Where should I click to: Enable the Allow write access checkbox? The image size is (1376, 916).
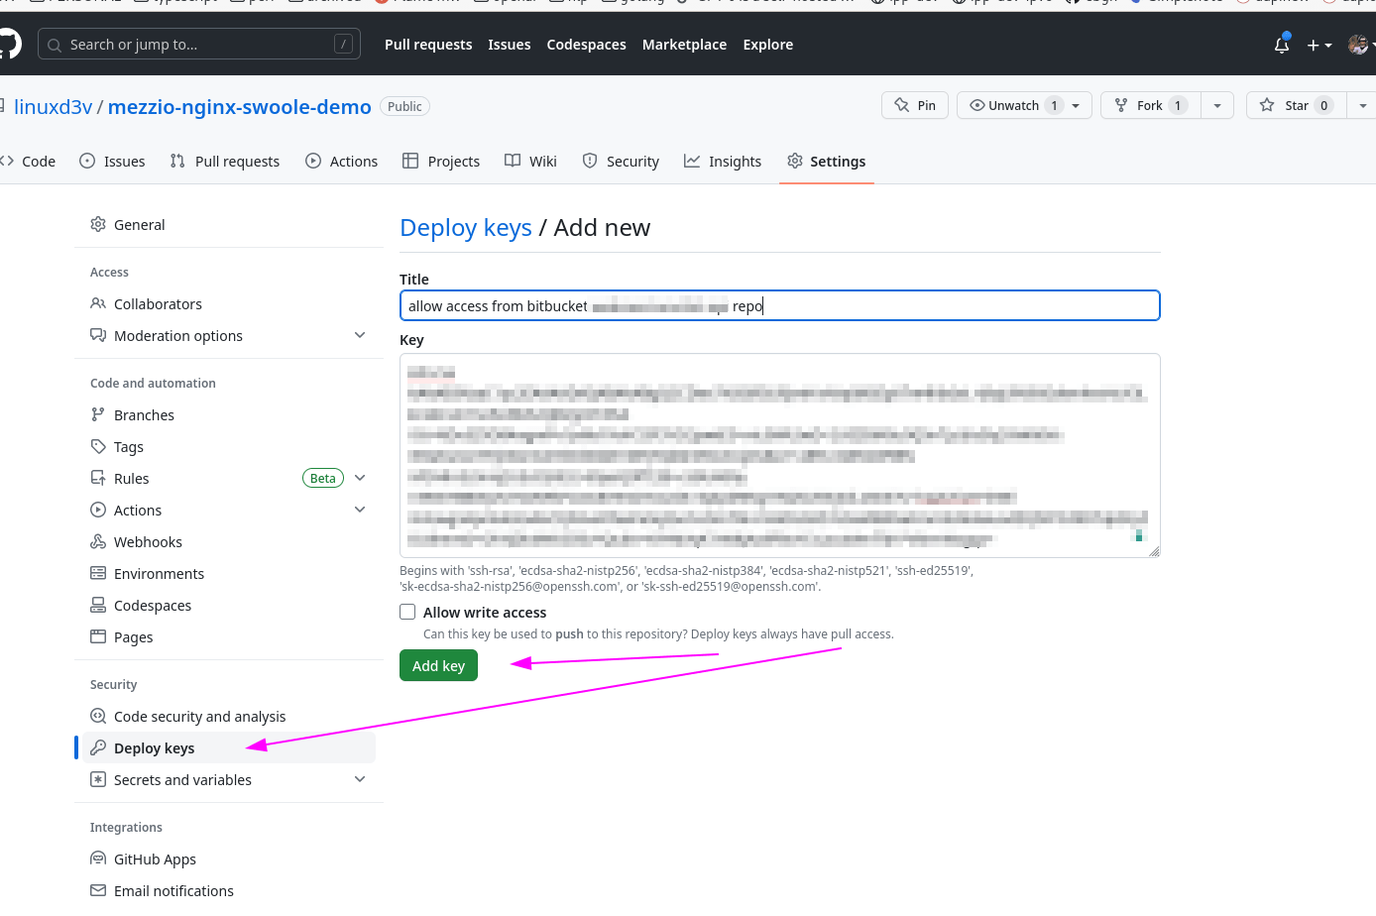coord(407,612)
